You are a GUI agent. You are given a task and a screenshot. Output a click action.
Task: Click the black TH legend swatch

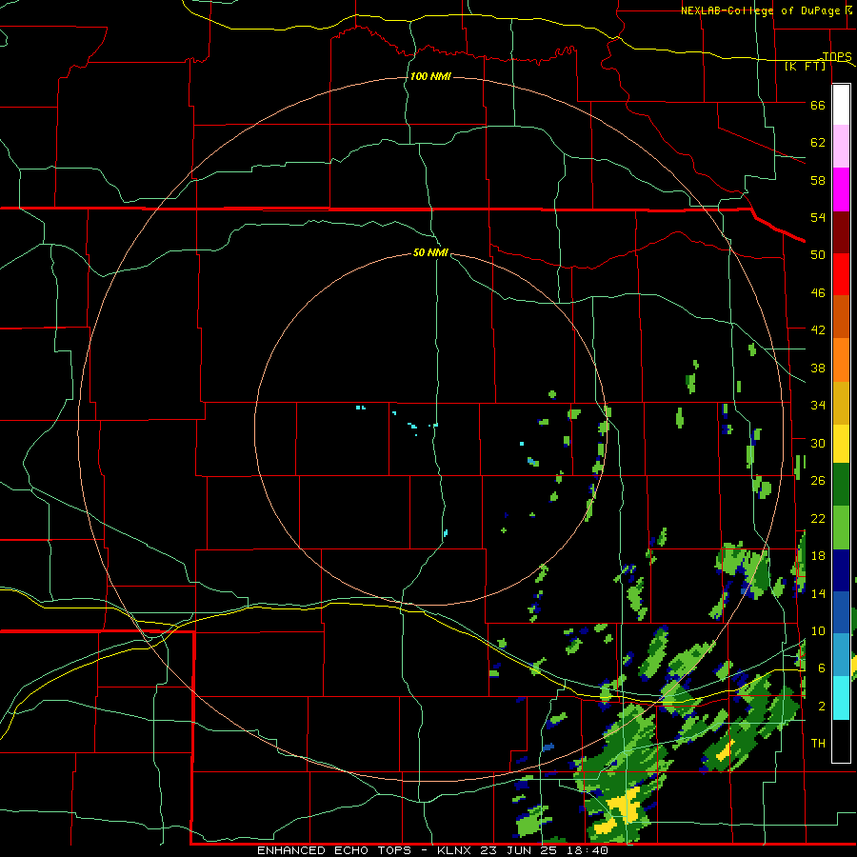point(841,741)
